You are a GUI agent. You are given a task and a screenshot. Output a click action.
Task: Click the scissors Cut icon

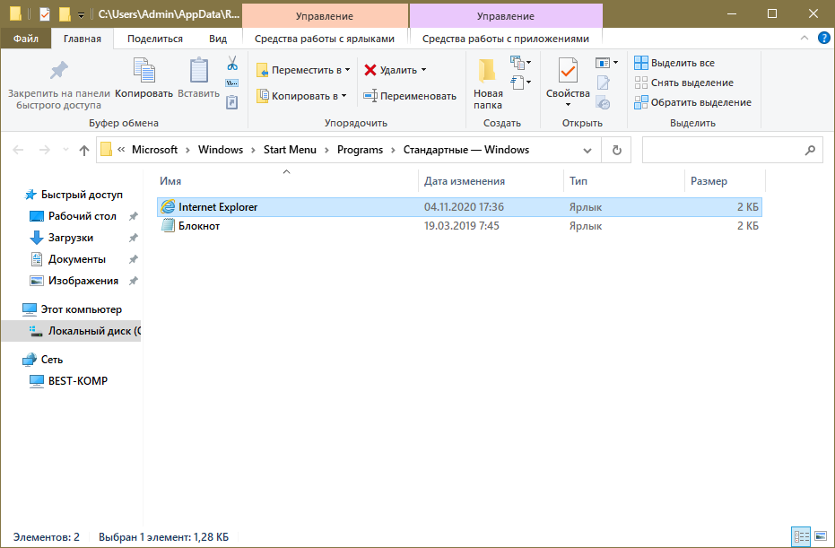[x=231, y=64]
